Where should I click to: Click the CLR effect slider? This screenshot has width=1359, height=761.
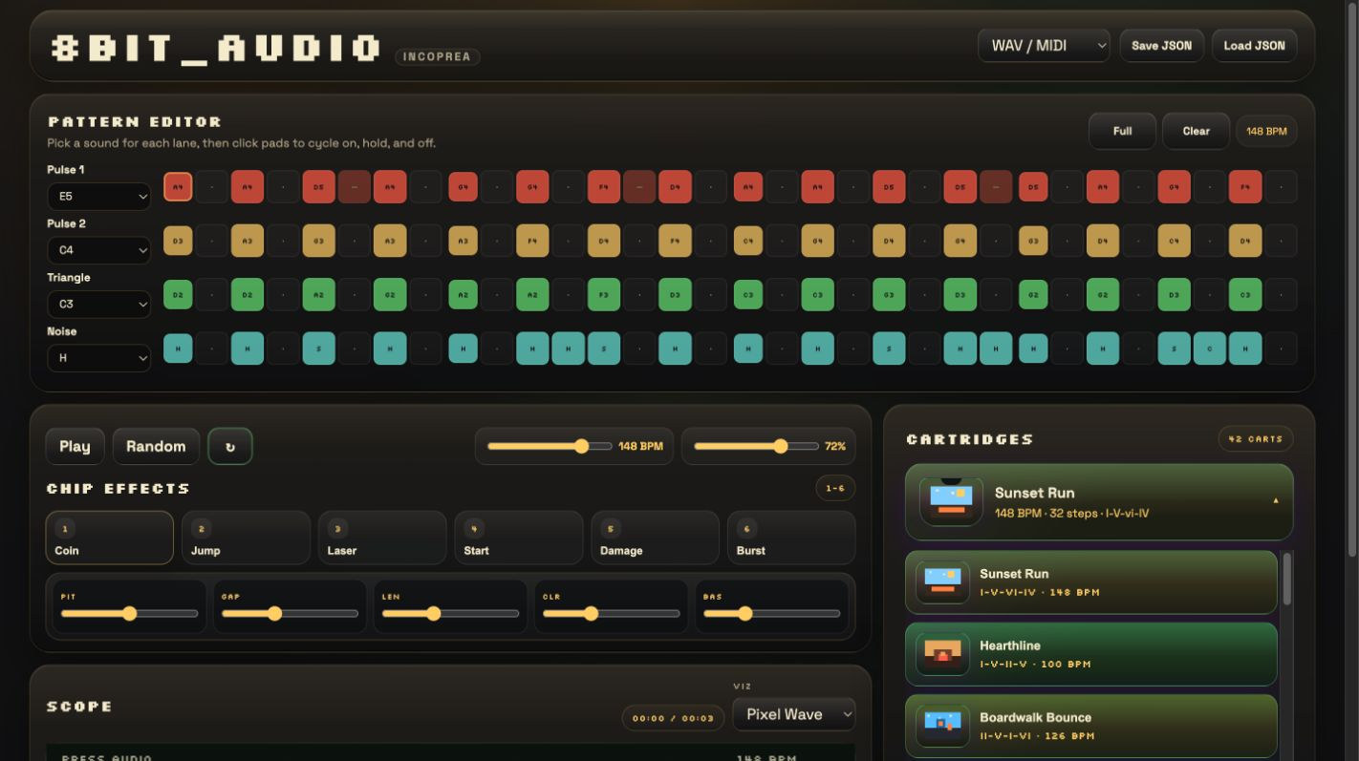point(611,614)
